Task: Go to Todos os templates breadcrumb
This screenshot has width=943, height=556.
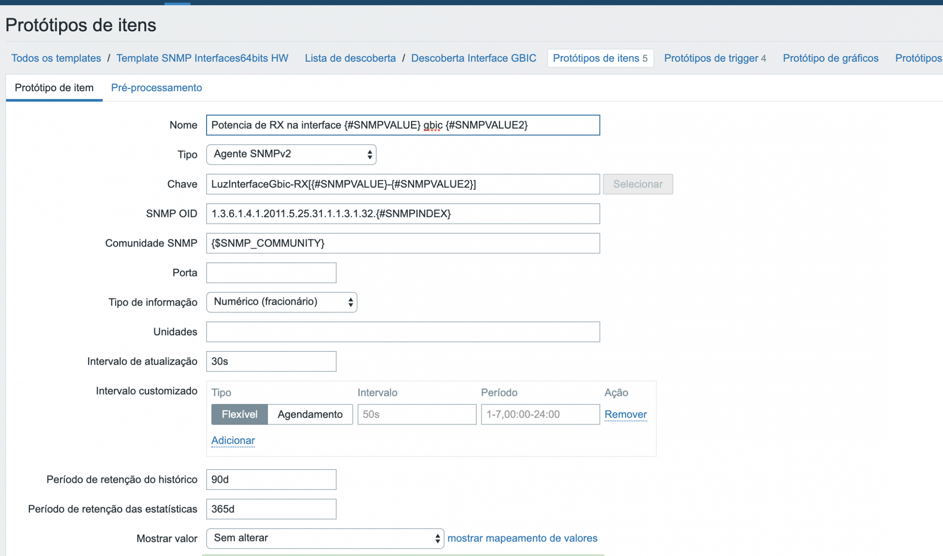Action: pos(56,58)
